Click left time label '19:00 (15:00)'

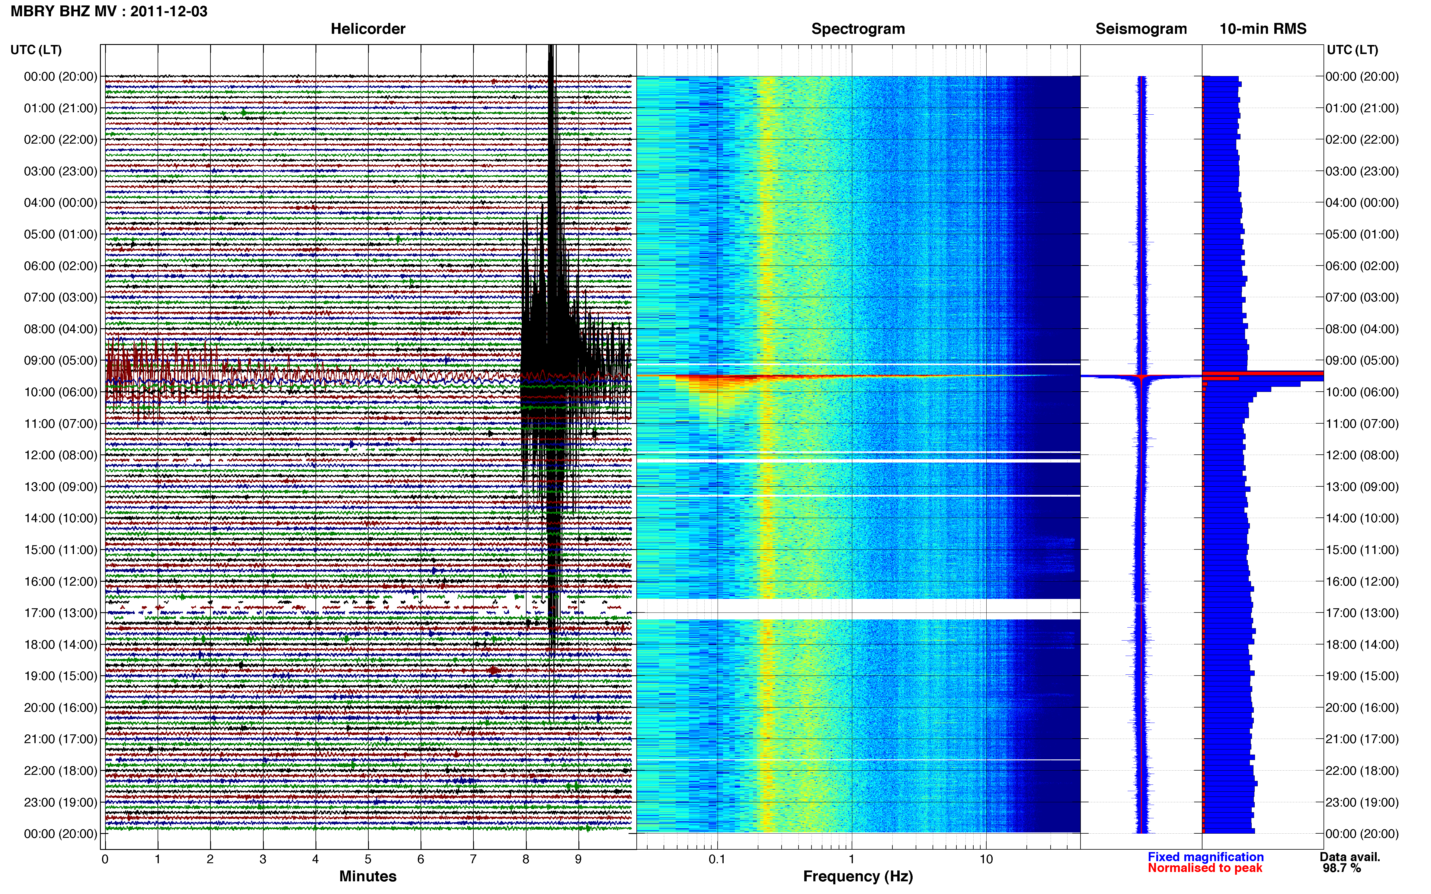click(60, 676)
